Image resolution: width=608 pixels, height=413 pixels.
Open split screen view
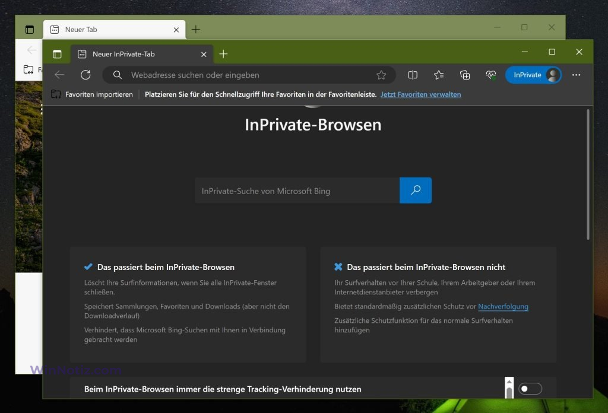pos(413,75)
